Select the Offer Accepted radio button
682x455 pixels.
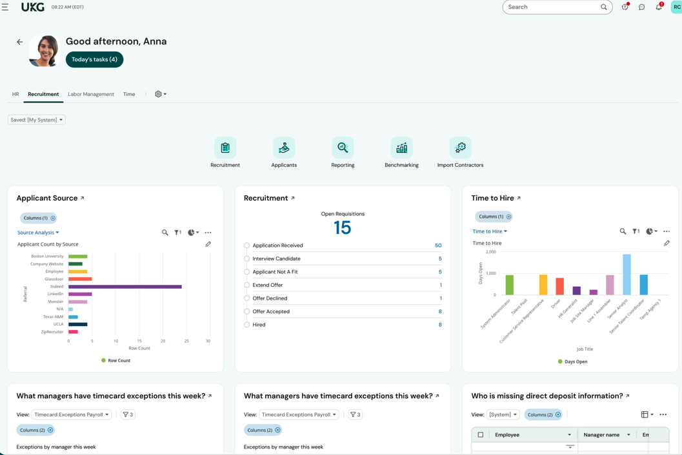(246, 312)
